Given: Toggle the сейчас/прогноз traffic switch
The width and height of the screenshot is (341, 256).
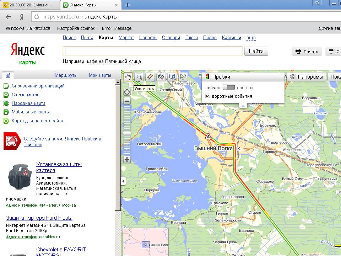Looking at the screenshot, I should tap(228, 87).
